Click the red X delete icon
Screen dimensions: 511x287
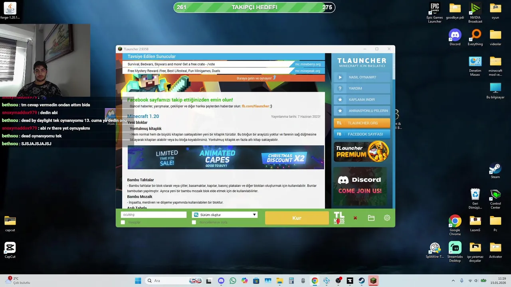pyautogui.click(x=355, y=218)
